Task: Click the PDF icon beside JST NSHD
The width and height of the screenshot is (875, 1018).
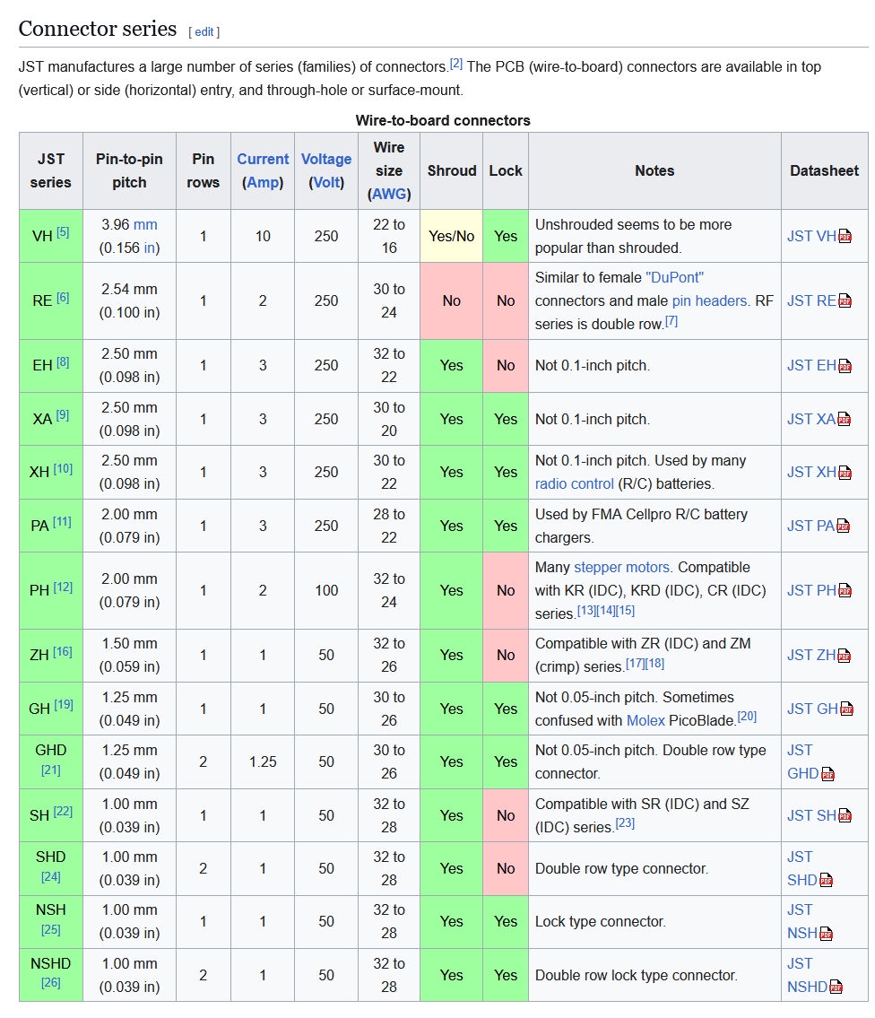Action: click(836, 987)
